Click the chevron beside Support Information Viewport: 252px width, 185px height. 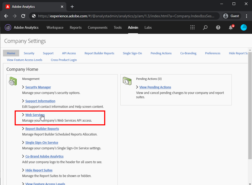click(x=23, y=101)
